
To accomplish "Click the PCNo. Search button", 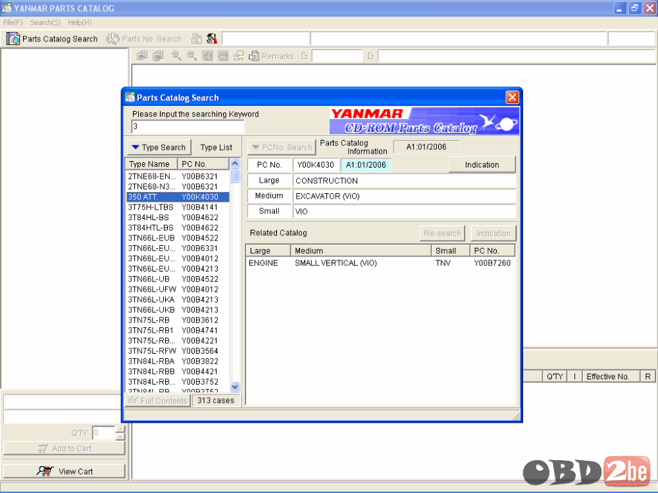I will (282, 147).
